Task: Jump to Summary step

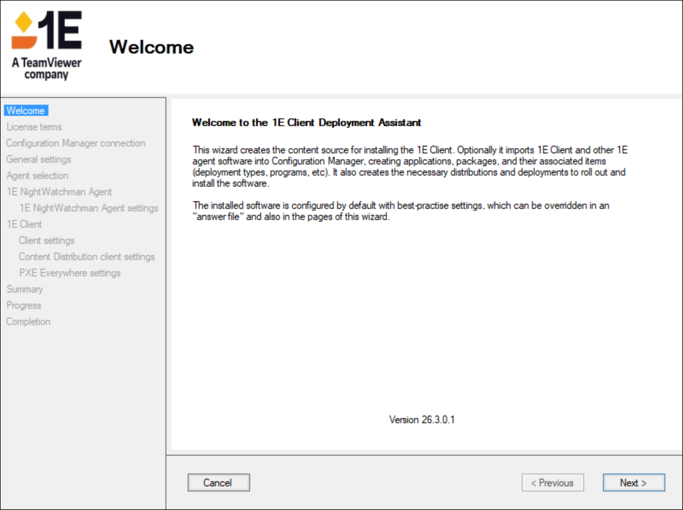Action: click(24, 289)
